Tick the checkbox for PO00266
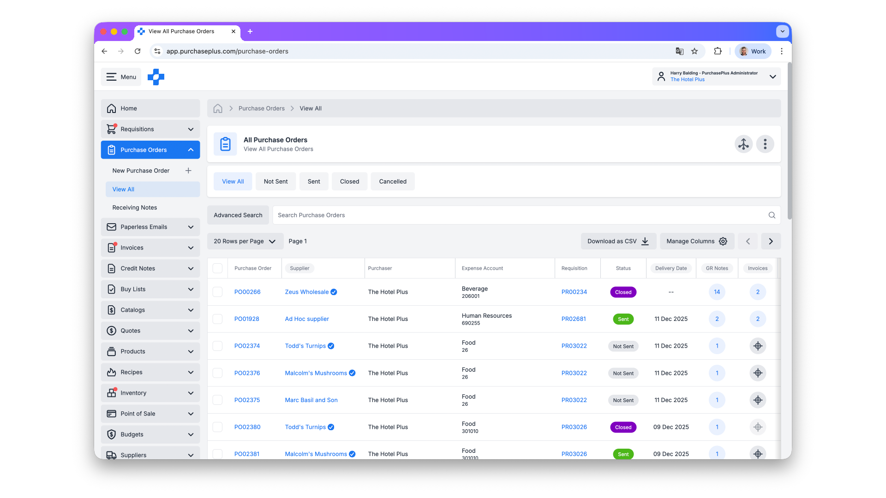 [x=217, y=292]
